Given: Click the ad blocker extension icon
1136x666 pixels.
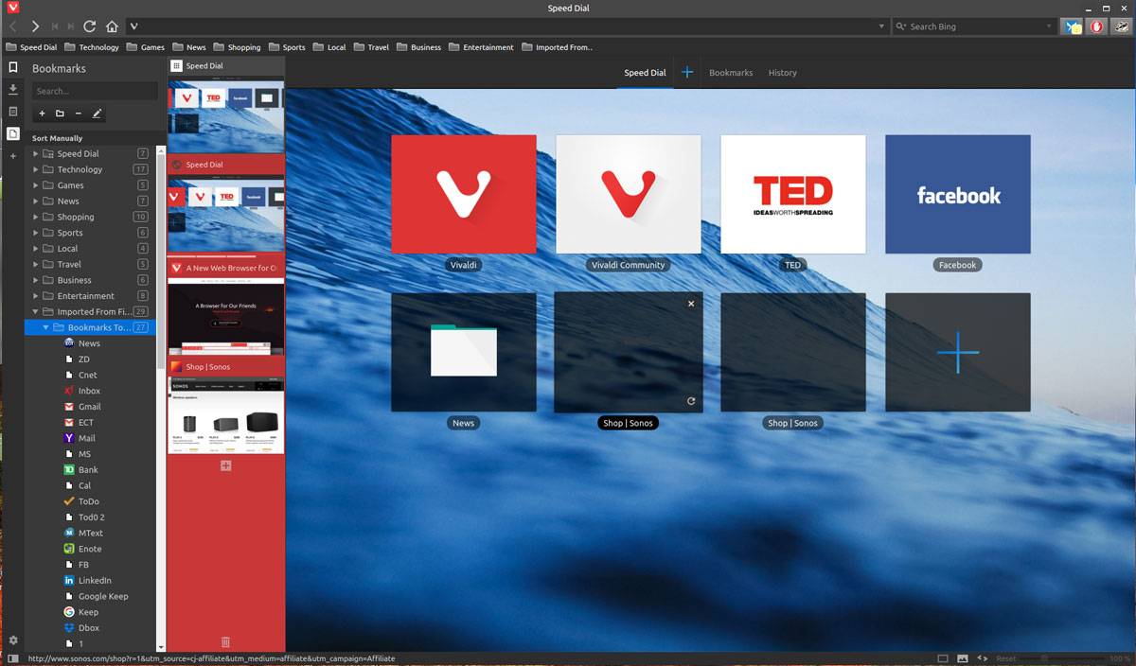Looking at the screenshot, I should [x=1096, y=26].
